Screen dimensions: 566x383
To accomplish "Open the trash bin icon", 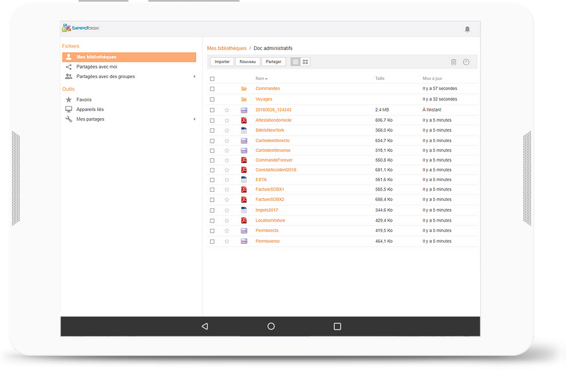I will click(x=453, y=62).
